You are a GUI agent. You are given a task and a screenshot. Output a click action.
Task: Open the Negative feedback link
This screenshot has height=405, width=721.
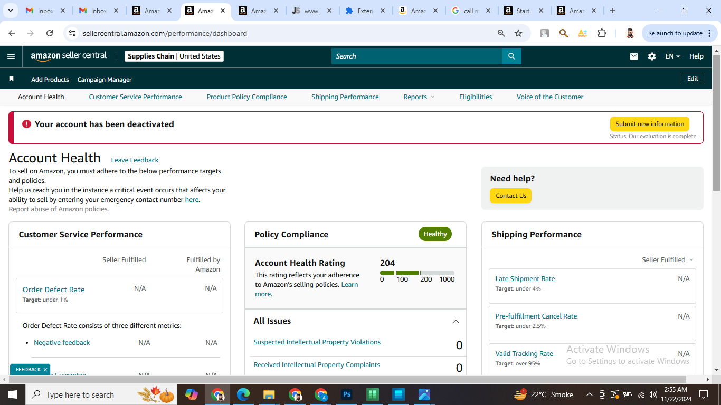tap(62, 343)
